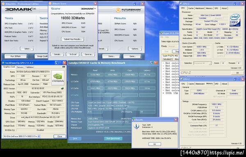Click the Select... button under Tests
The image size is (246, 157).
pyautogui.click(x=27, y=49)
